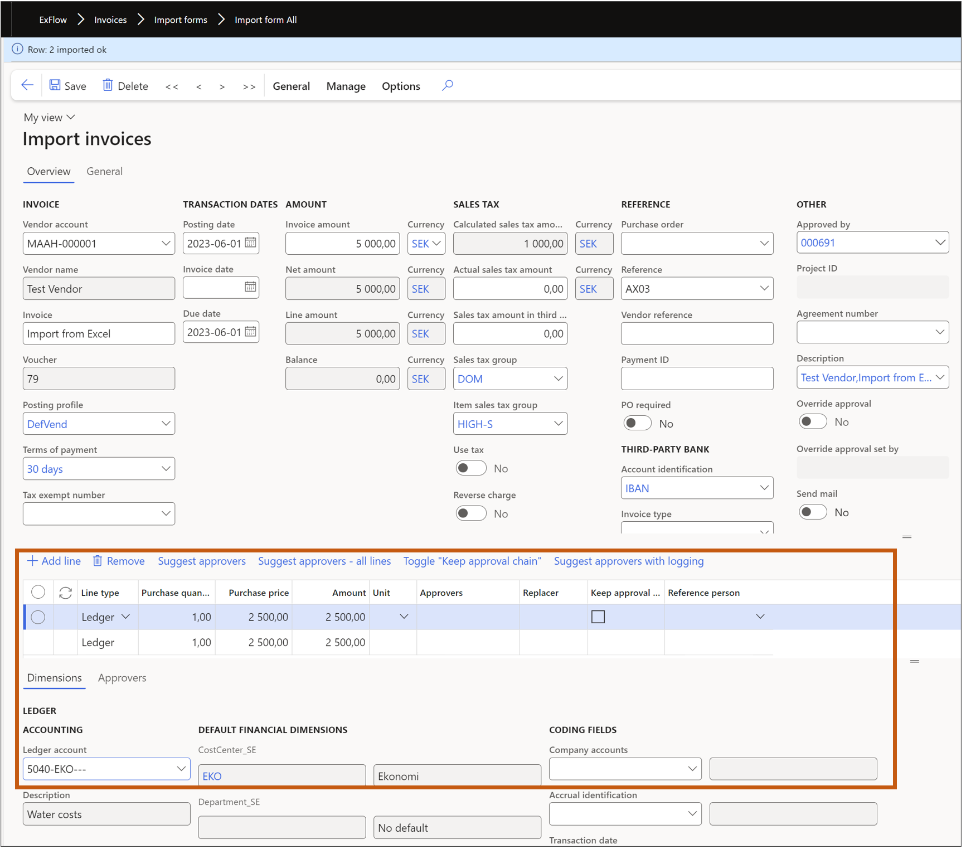966x849 pixels.
Task: Click Suggest approvers with logging
Action: point(628,561)
